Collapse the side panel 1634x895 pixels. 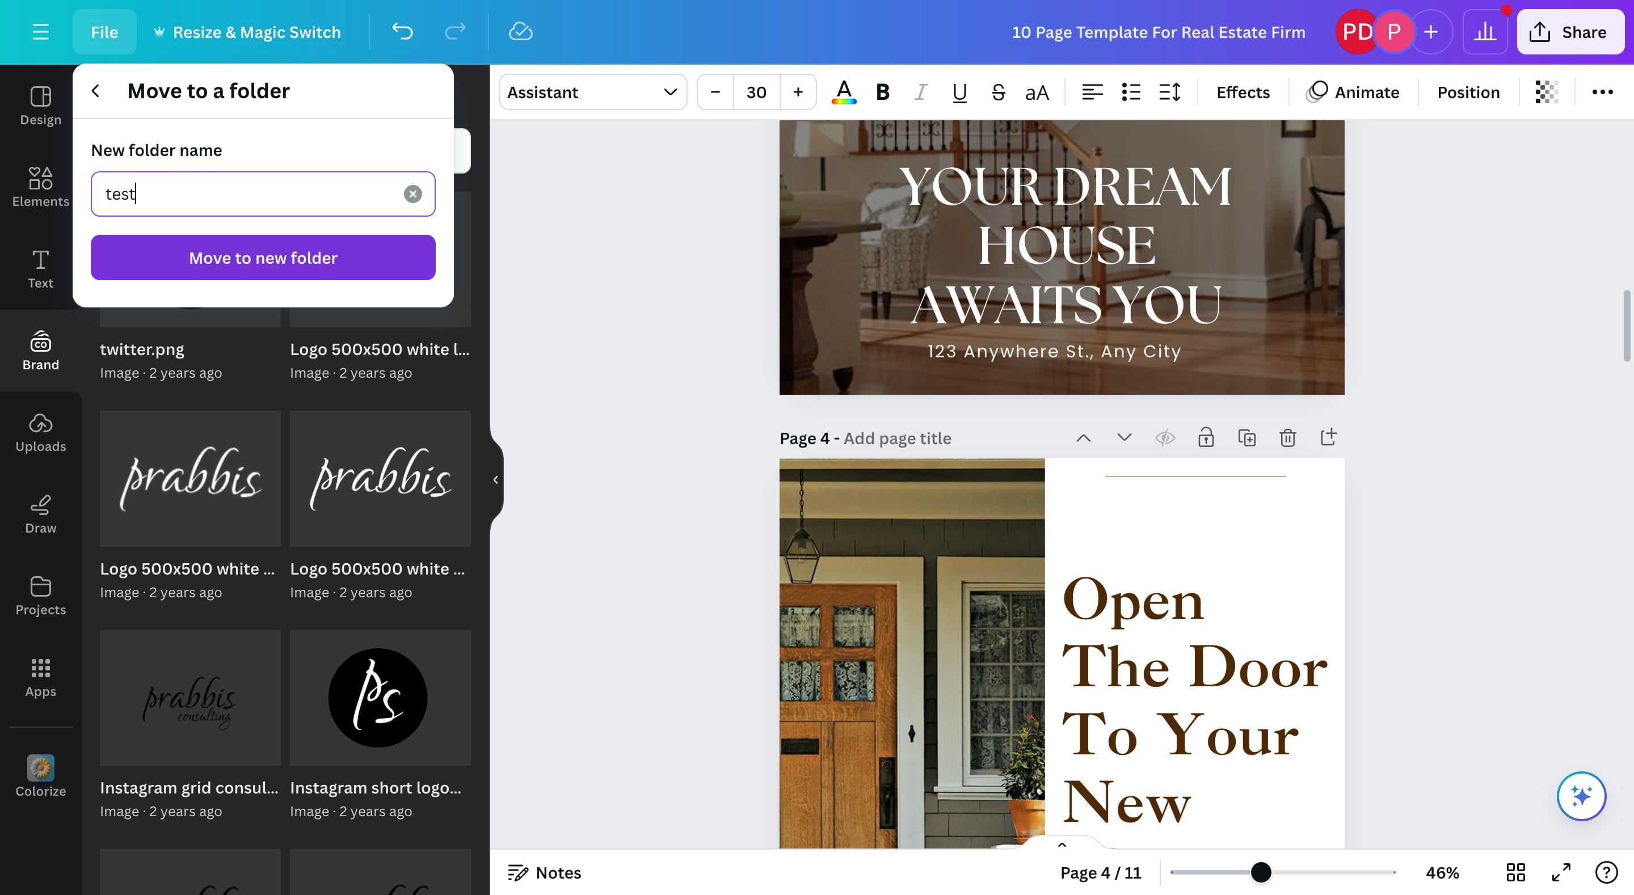pos(496,479)
